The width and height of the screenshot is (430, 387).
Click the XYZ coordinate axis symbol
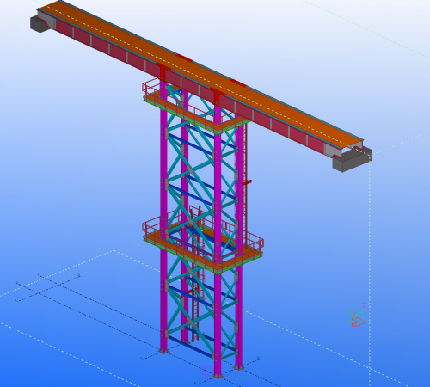pos(357,316)
